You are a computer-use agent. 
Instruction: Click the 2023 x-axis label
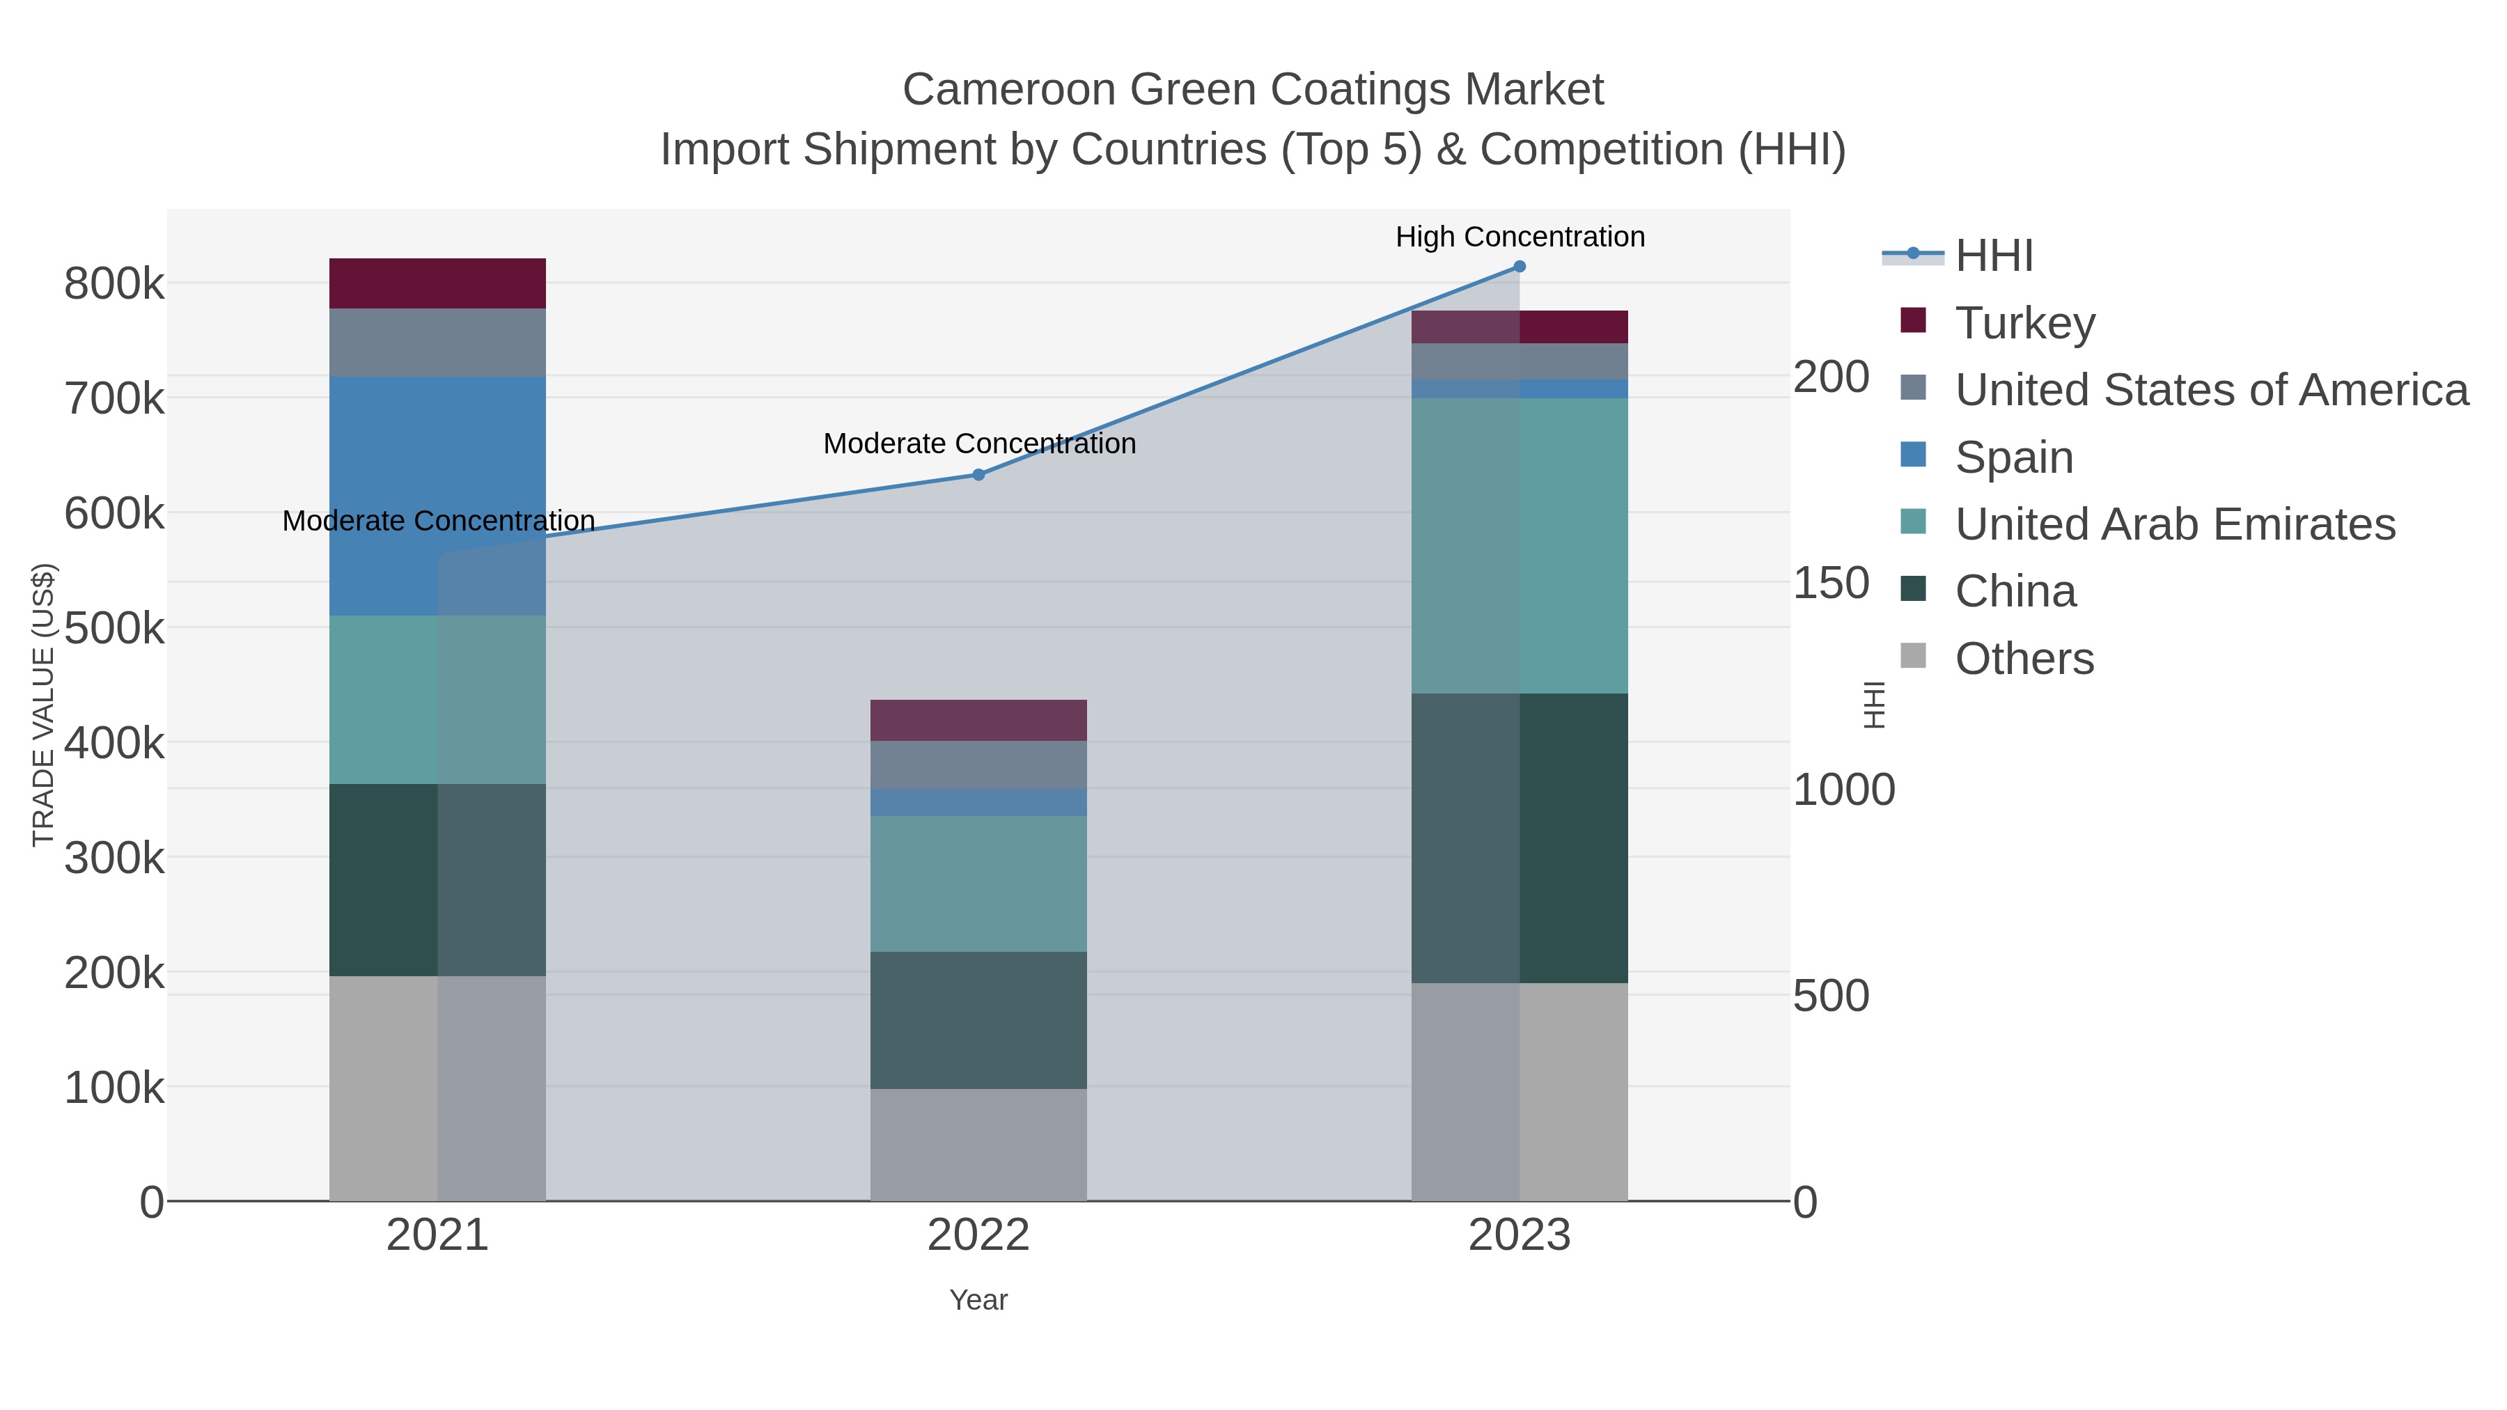pos(1520,1236)
